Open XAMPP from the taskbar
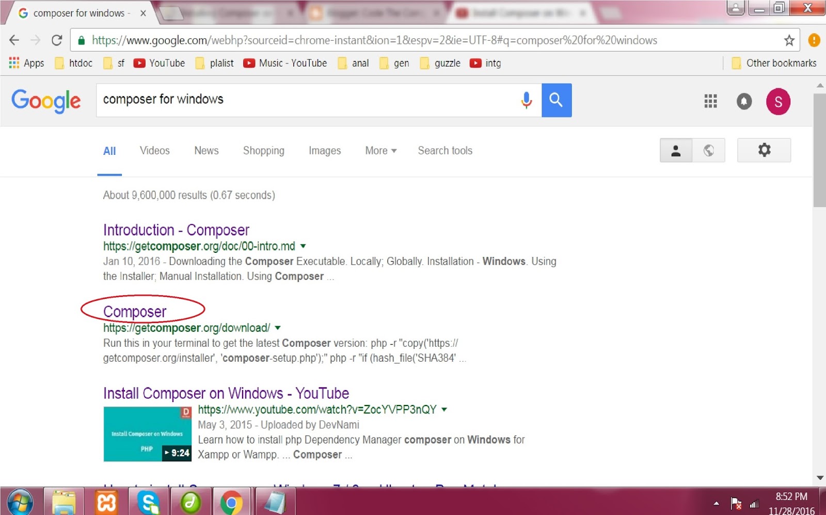Viewport: 826px width, 515px height. click(106, 502)
